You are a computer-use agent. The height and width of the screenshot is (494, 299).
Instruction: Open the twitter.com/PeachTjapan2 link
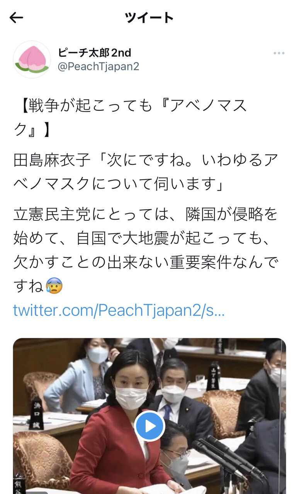[x=119, y=310]
